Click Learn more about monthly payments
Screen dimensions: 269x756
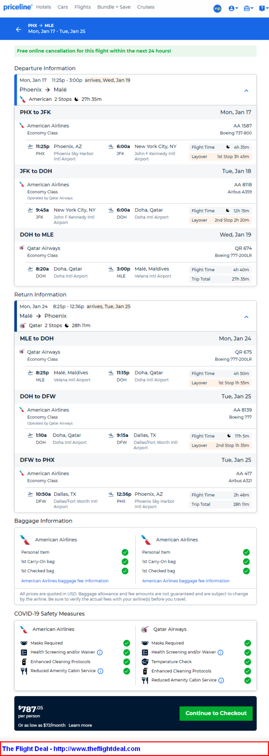click(80, 725)
